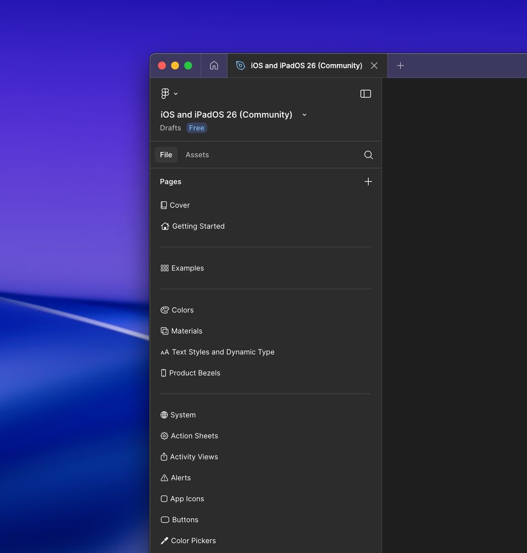Toggle the sidebar panel visibility

366,93
